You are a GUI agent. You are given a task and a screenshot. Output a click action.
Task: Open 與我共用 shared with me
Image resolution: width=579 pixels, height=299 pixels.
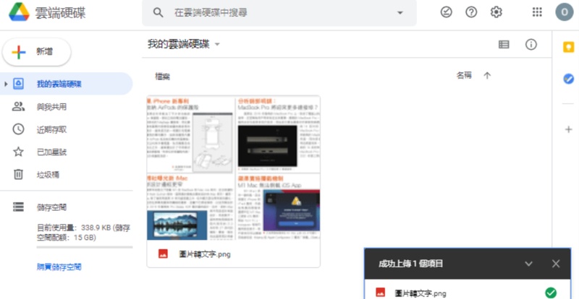coord(51,107)
